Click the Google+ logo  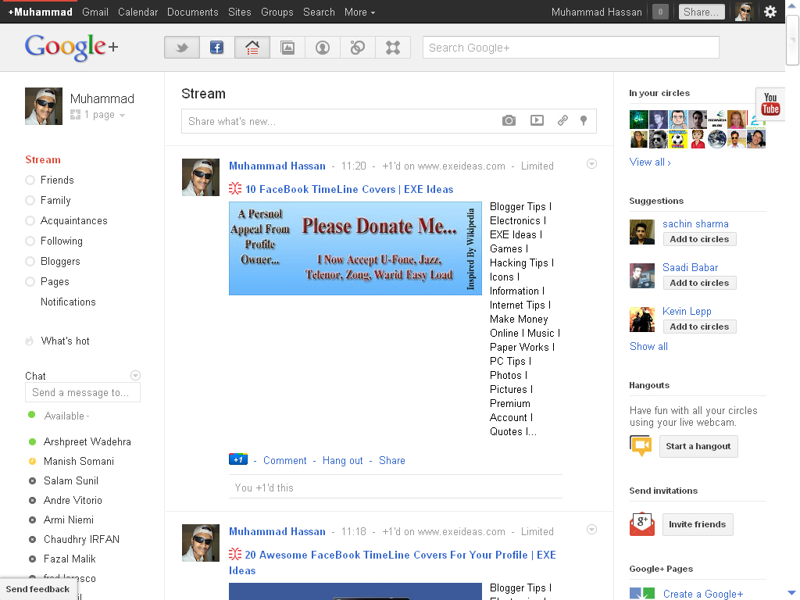point(71,48)
